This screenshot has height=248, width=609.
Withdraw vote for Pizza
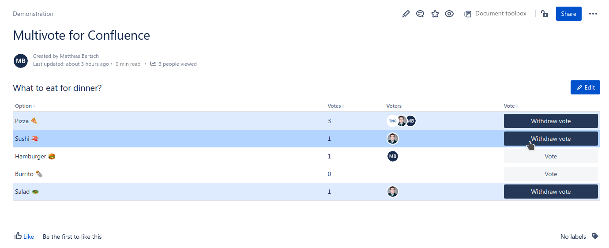point(551,121)
